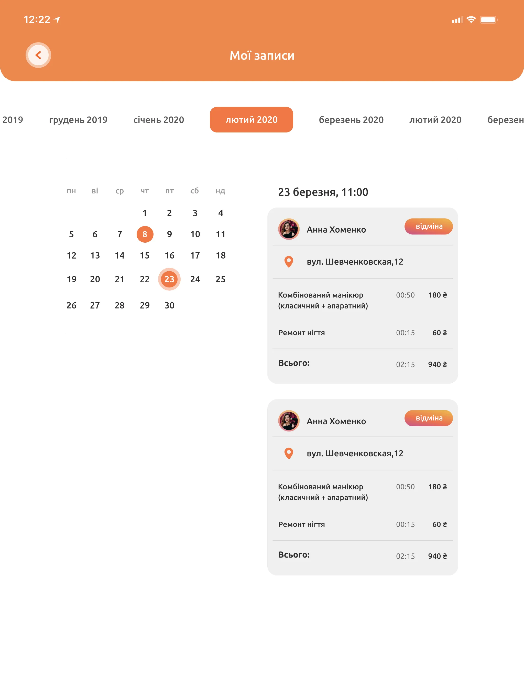Navigate to грудень 2019 month

coord(78,120)
